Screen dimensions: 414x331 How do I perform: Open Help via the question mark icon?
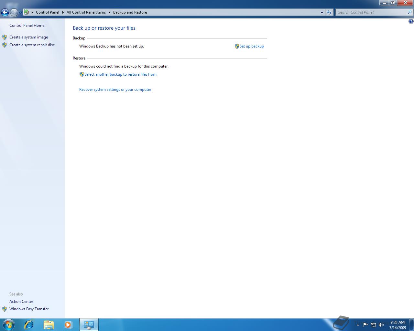(411, 21)
